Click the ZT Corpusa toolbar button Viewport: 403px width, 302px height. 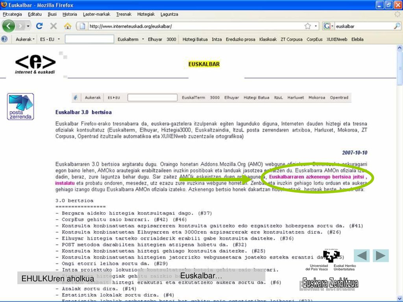point(292,39)
